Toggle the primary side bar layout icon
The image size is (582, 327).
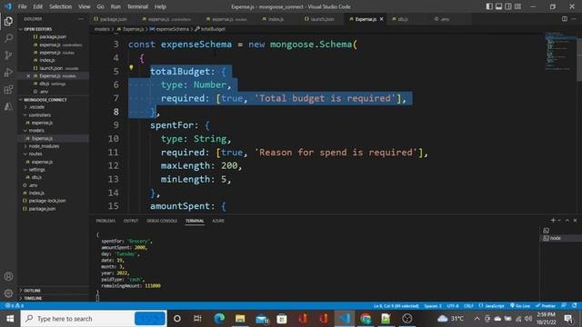pyautogui.click(x=489, y=6)
